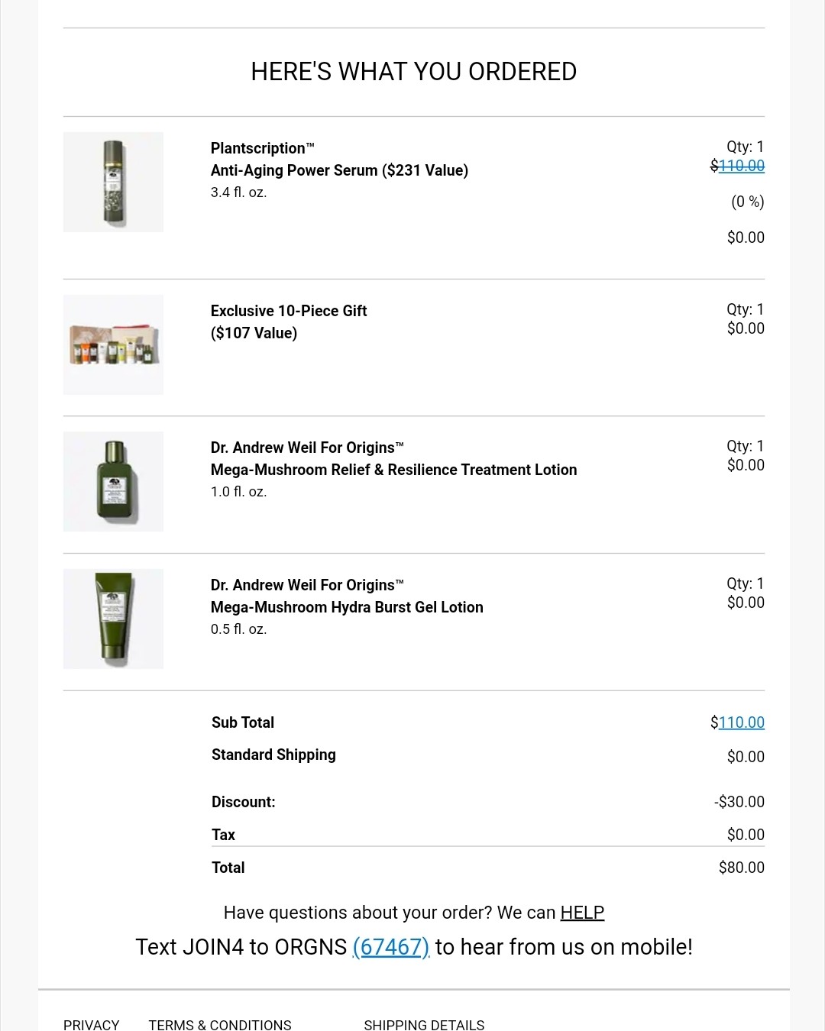Image resolution: width=825 pixels, height=1031 pixels.
Task: Click the Total $80.00 amount
Action: pos(742,868)
